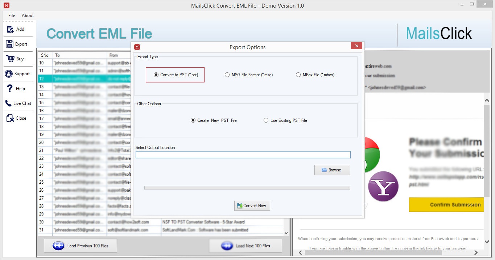Select email row number 13
This screenshot has height=260, width=495.
tap(84, 87)
